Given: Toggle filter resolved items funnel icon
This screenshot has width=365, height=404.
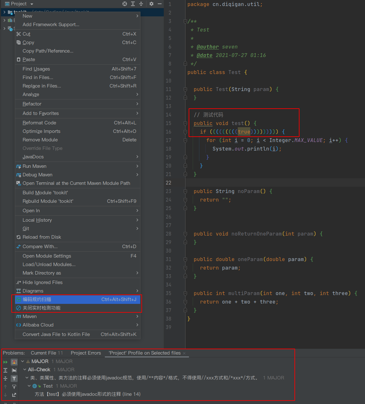Looking at the screenshot, I should click(14, 378).
